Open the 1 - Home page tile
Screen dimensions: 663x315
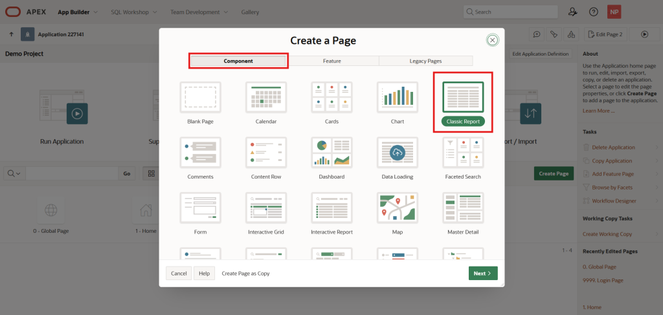pyautogui.click(x=146, y=215)
